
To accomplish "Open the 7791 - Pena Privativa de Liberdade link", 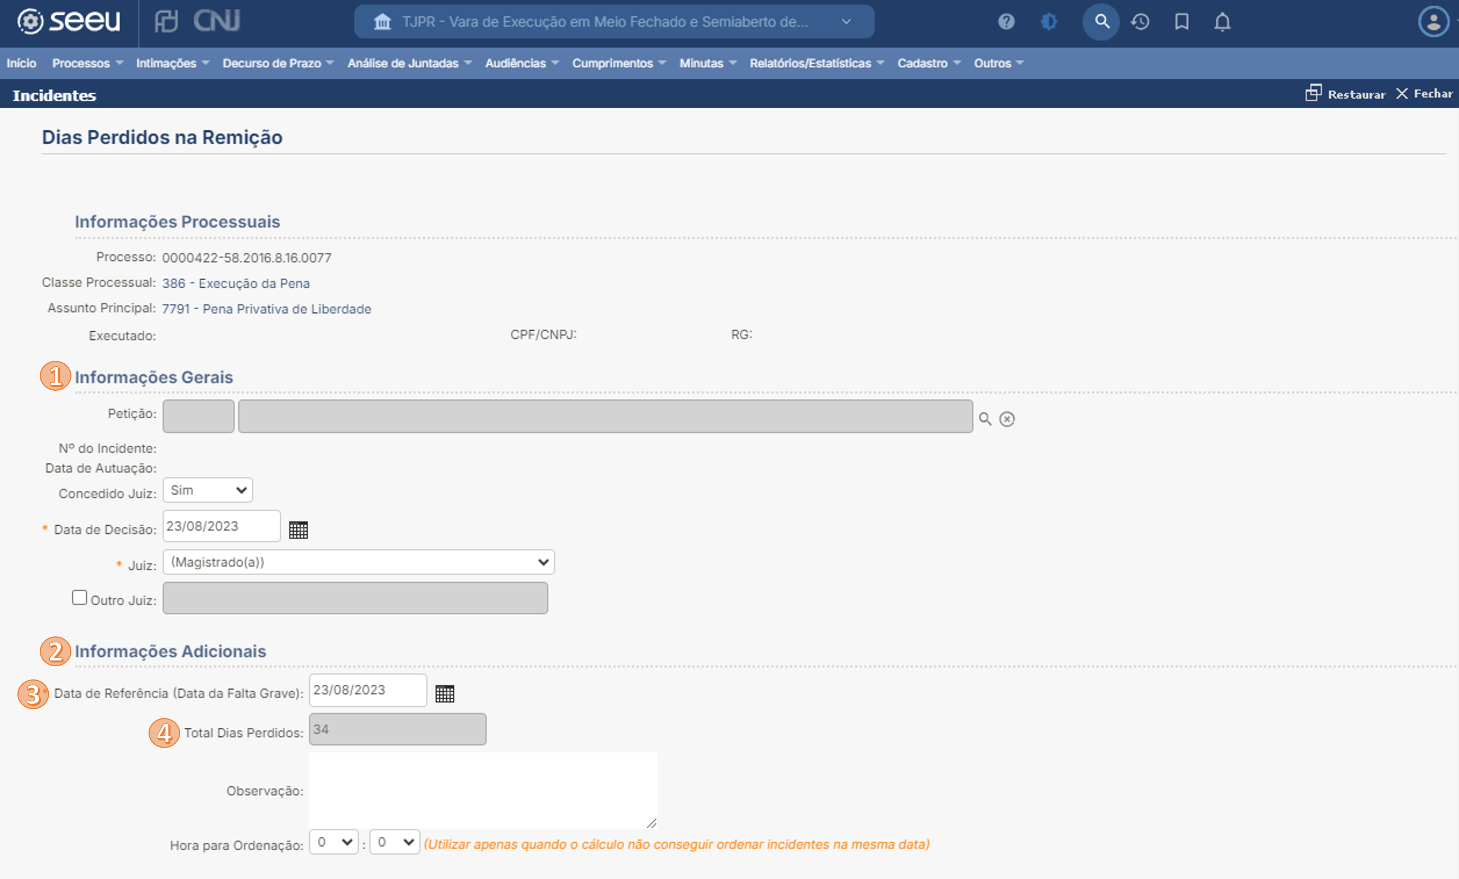I will [267, 308].
